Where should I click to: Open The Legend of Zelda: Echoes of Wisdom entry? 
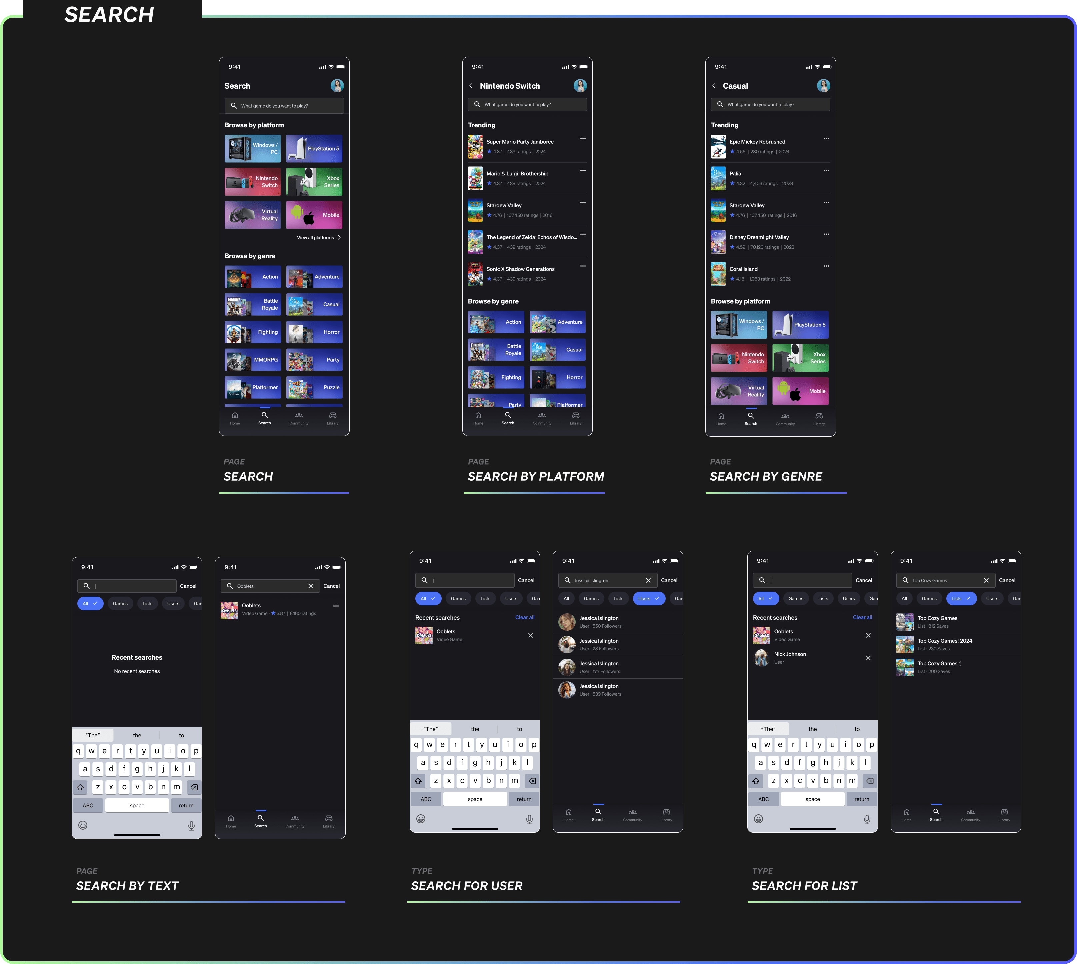[x=527, y=242]
